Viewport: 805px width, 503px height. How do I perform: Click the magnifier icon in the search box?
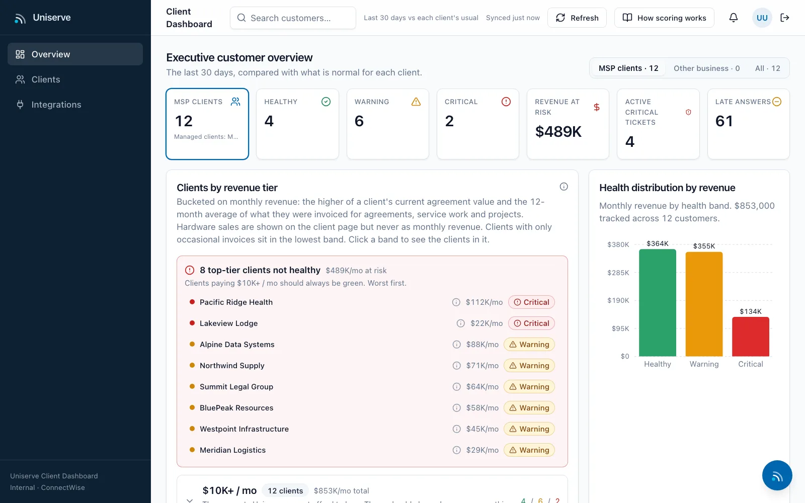(242, 18)
